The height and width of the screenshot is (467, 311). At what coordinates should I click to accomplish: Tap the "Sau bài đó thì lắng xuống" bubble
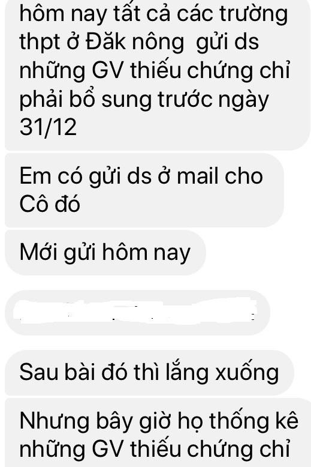149,373
